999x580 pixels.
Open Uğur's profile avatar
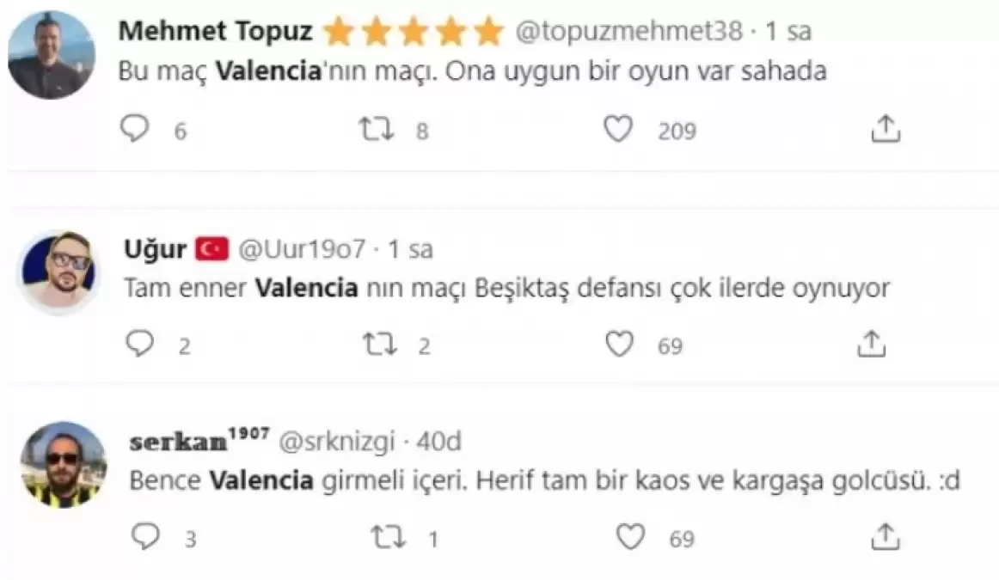click(x=58, y=271)
